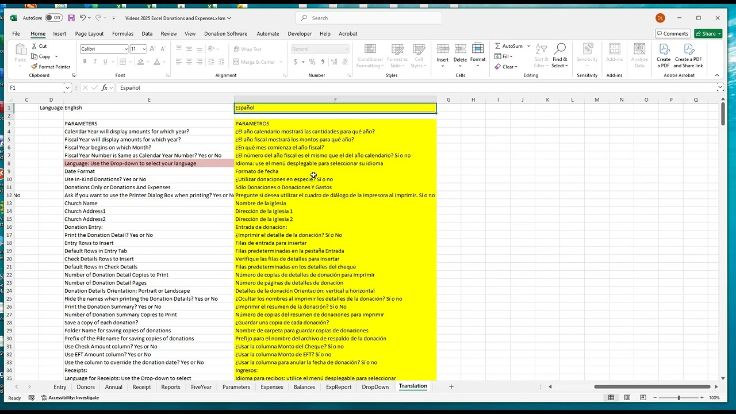Expand the formula bar chevron
The width and height of the screenshot is (736, 414).
coord(720,87)
